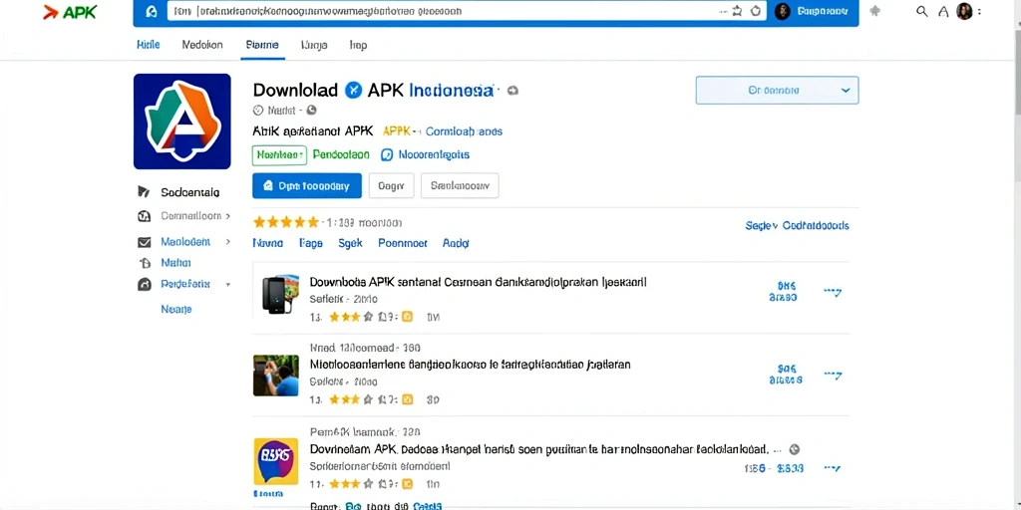Click the "Oagrr" button

click(x=391, y=185)
